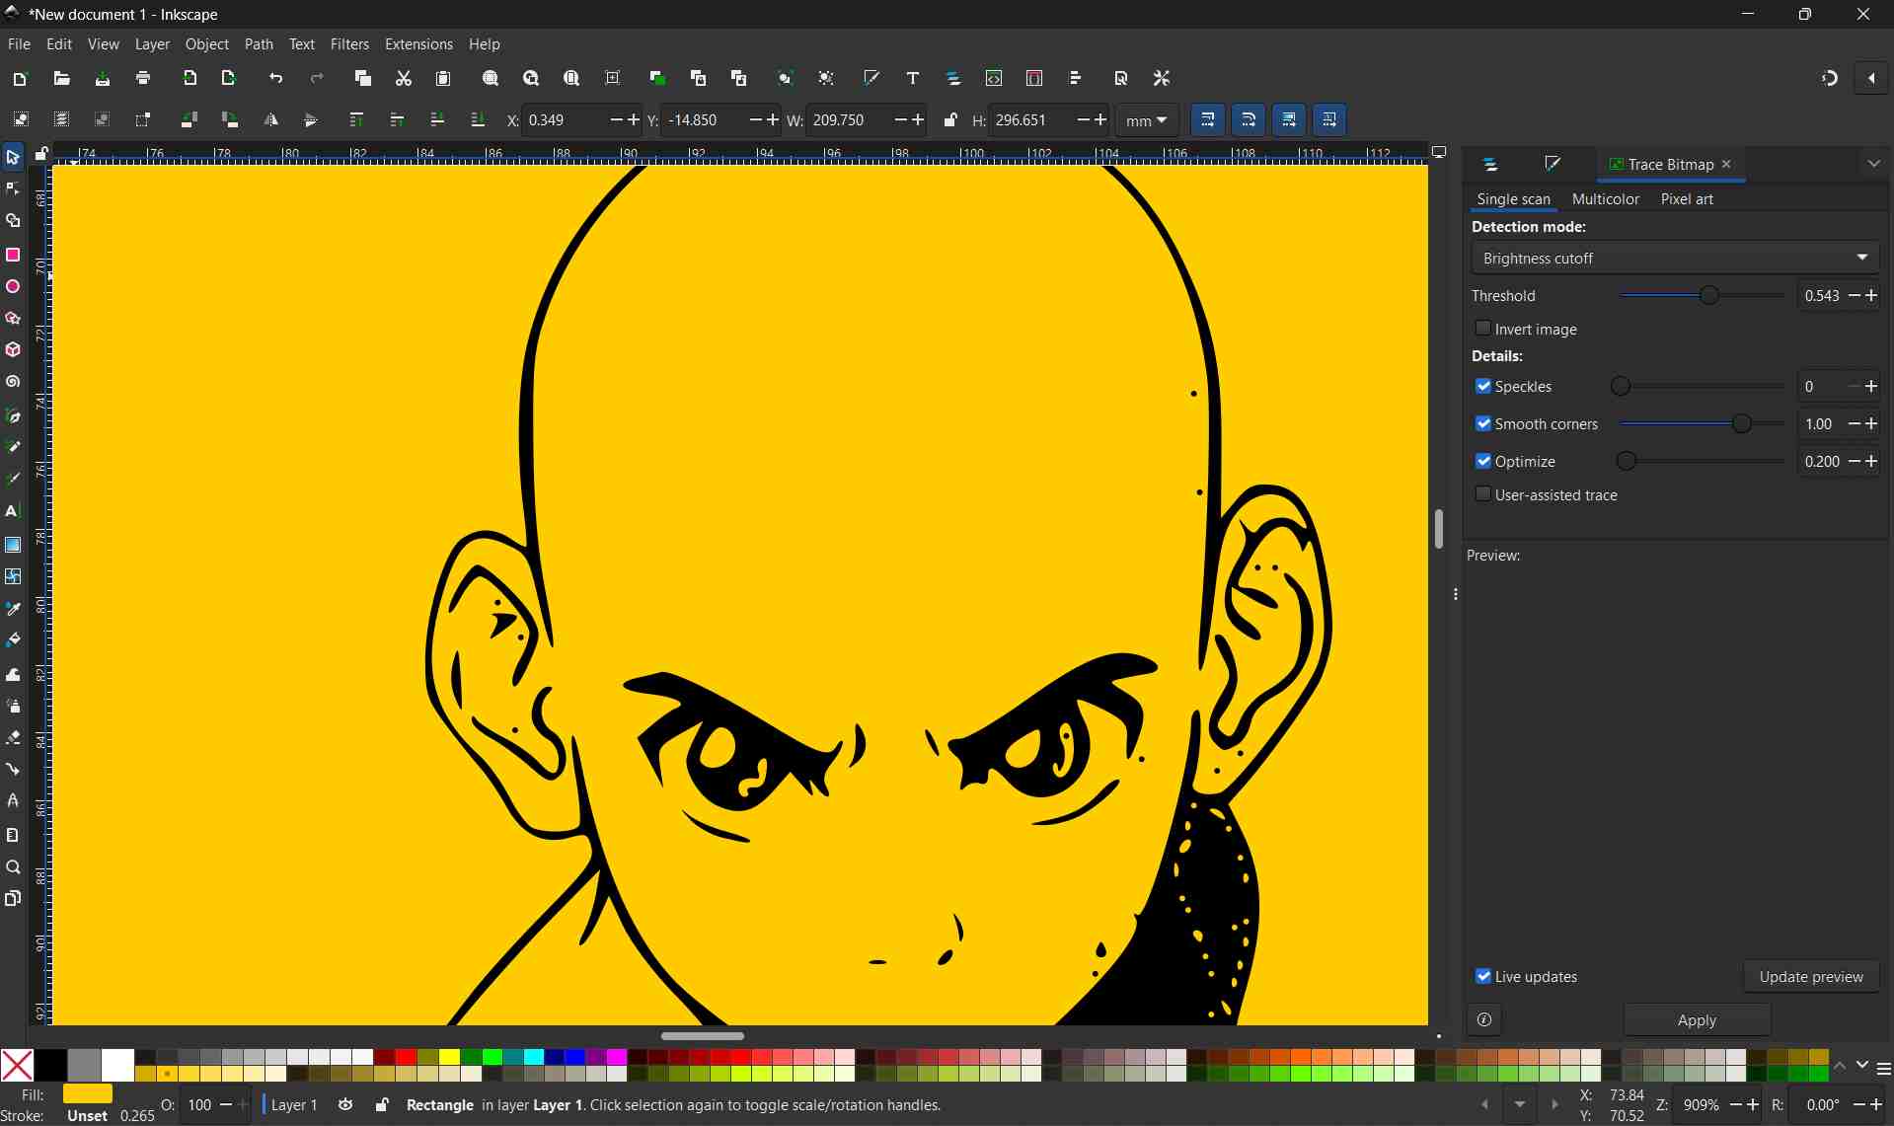
Task: Open the Filters menu
Action: coord(349,43)
